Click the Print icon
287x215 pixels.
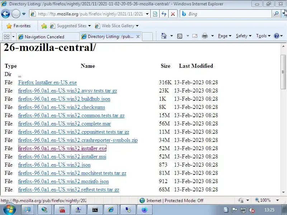pos(205,36)
